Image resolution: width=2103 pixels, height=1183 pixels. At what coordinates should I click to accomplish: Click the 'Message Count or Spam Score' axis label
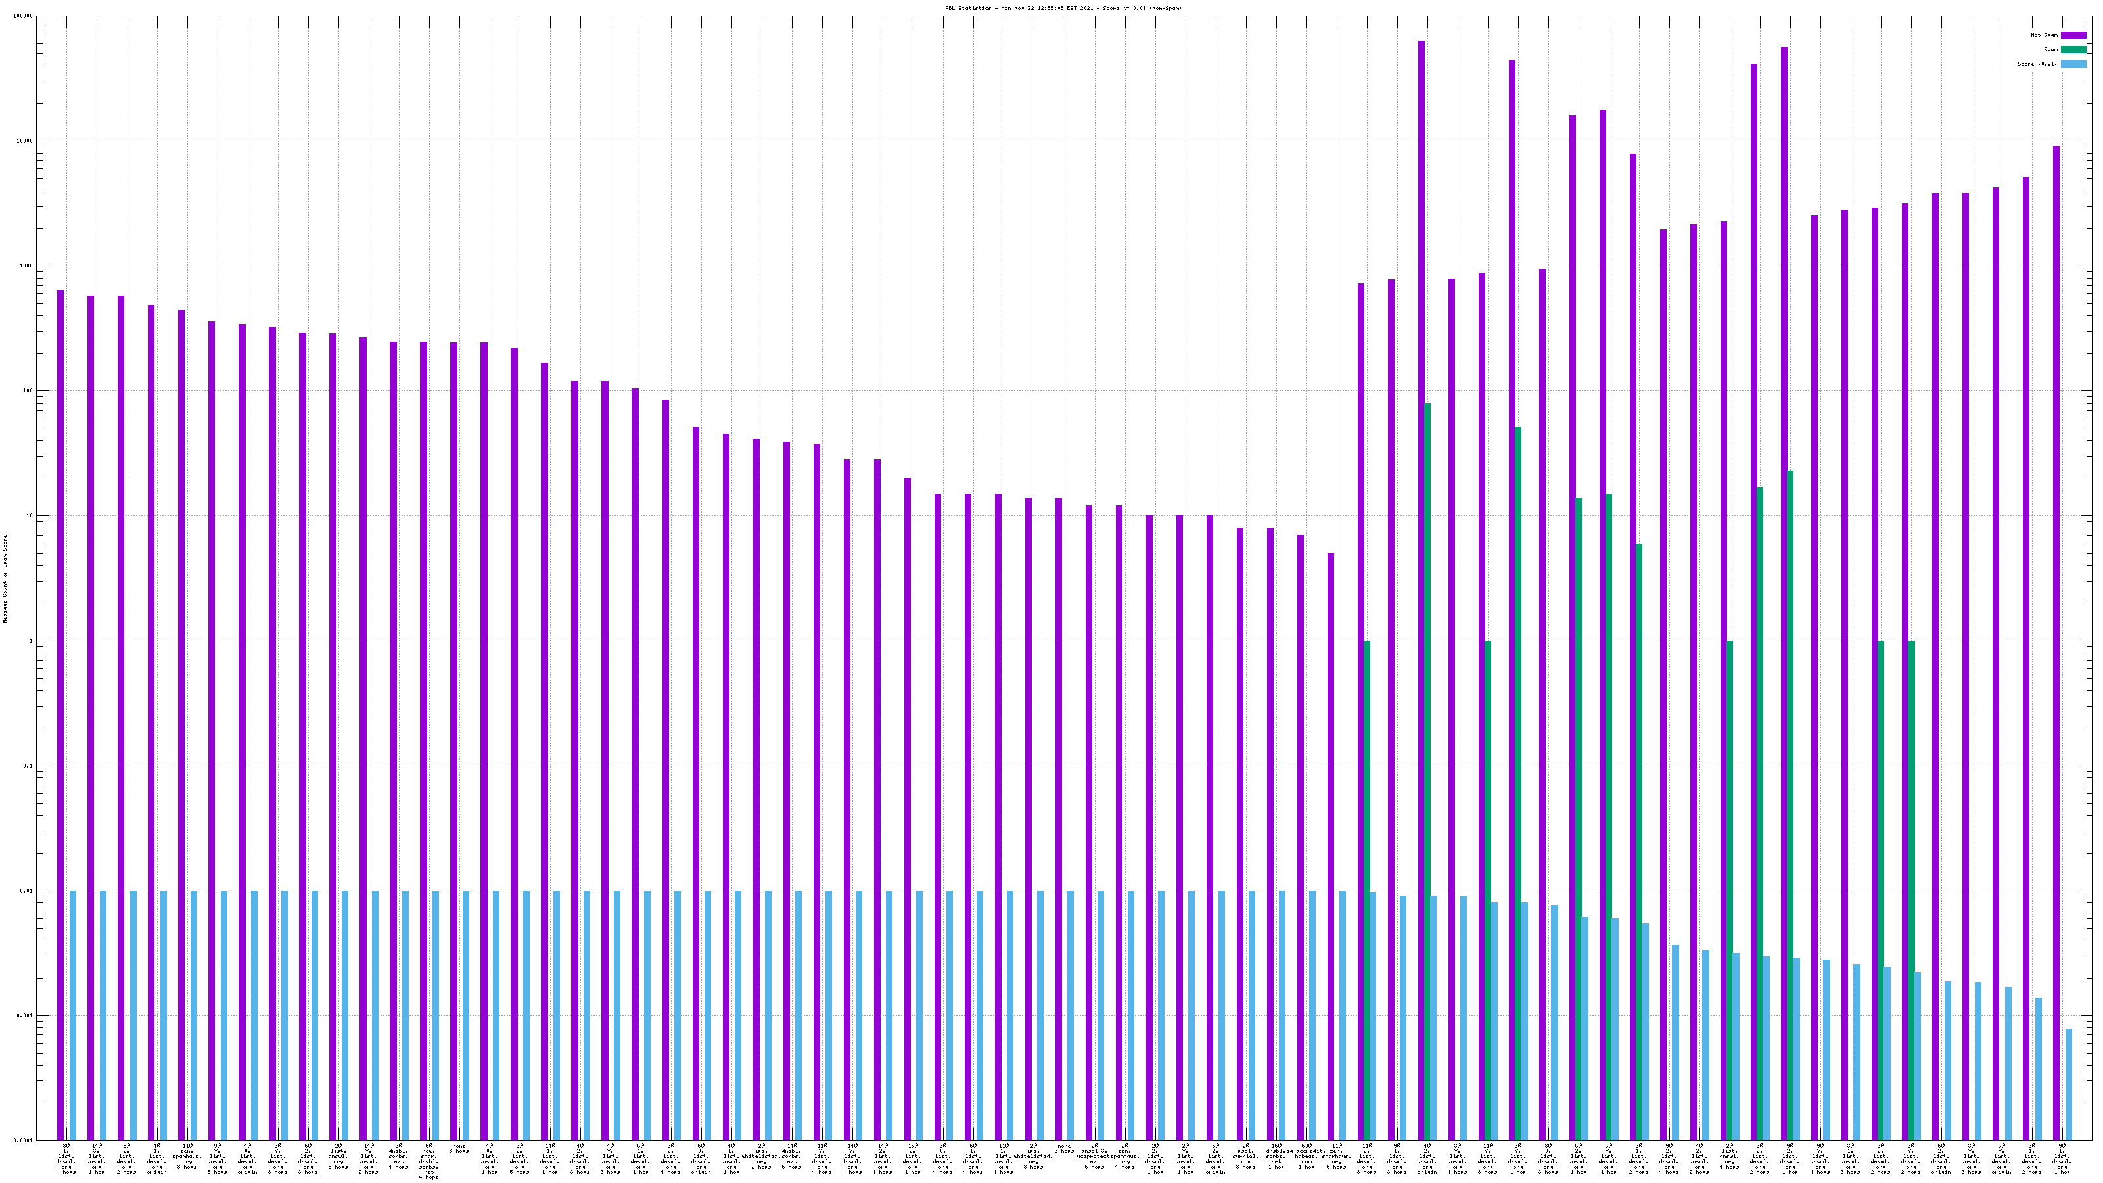pos(5,579)
